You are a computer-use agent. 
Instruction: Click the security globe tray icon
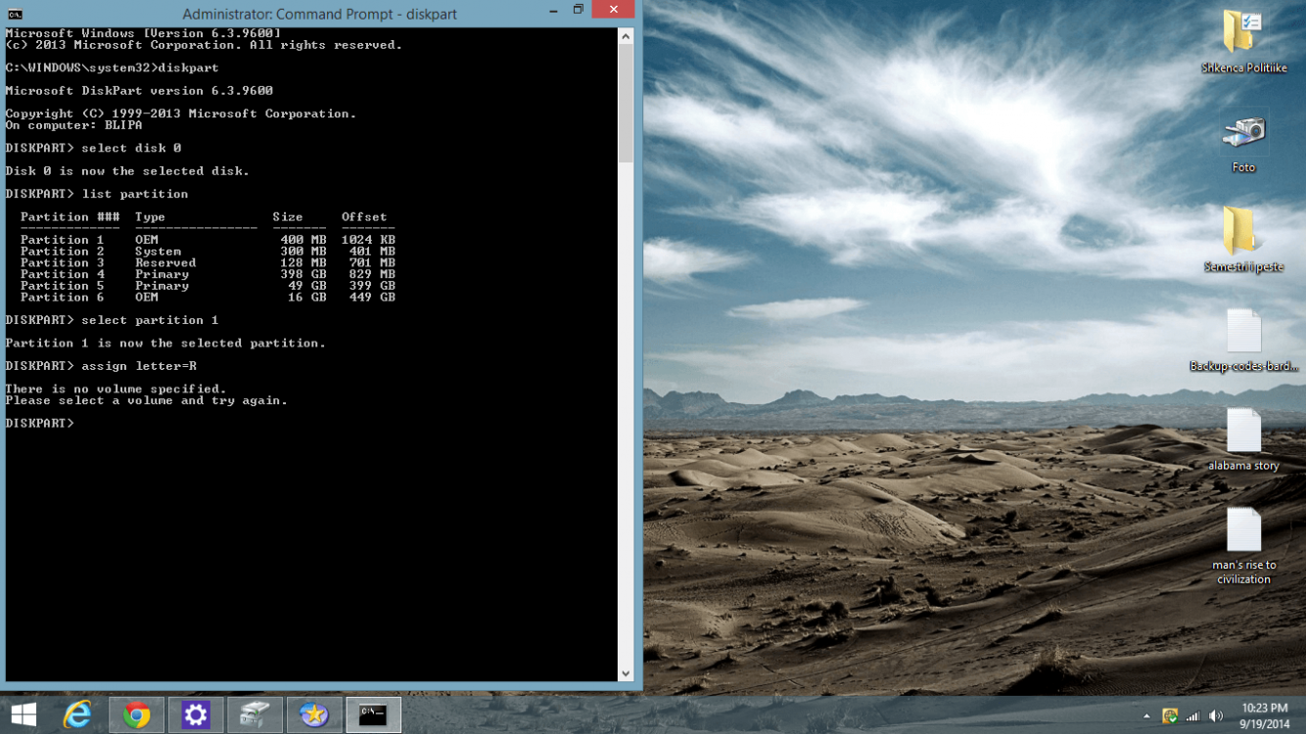(1169, 716)
